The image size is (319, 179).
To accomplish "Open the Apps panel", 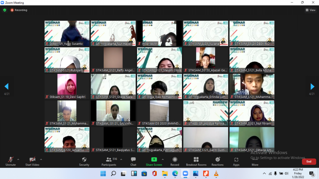I will click(236, 161).
